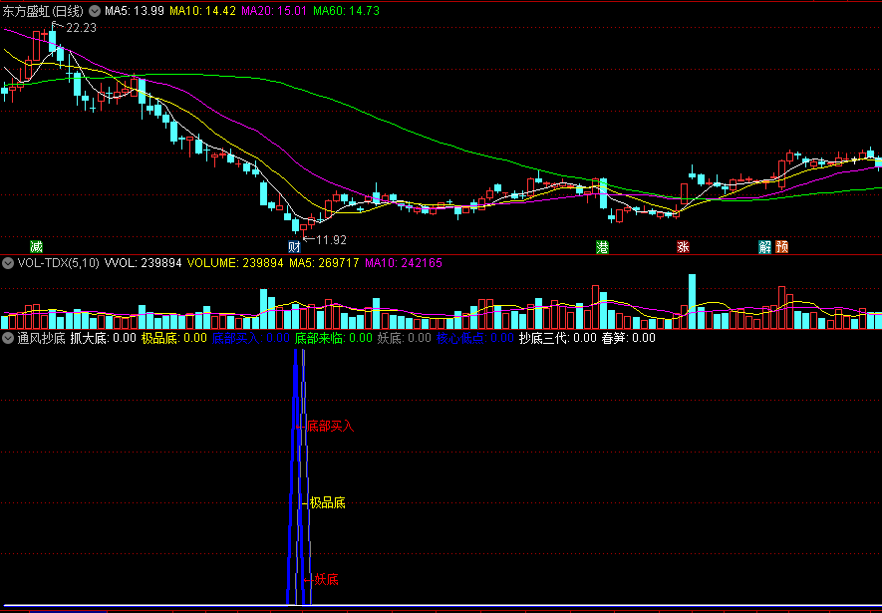Click the 抓大底: 0.00 header value
This screenshot has height=613, width=882.
click(103, 338)
